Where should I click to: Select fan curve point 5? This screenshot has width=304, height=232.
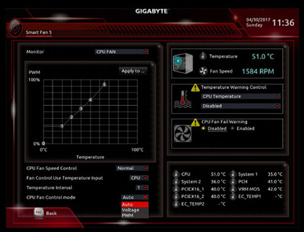104,84
